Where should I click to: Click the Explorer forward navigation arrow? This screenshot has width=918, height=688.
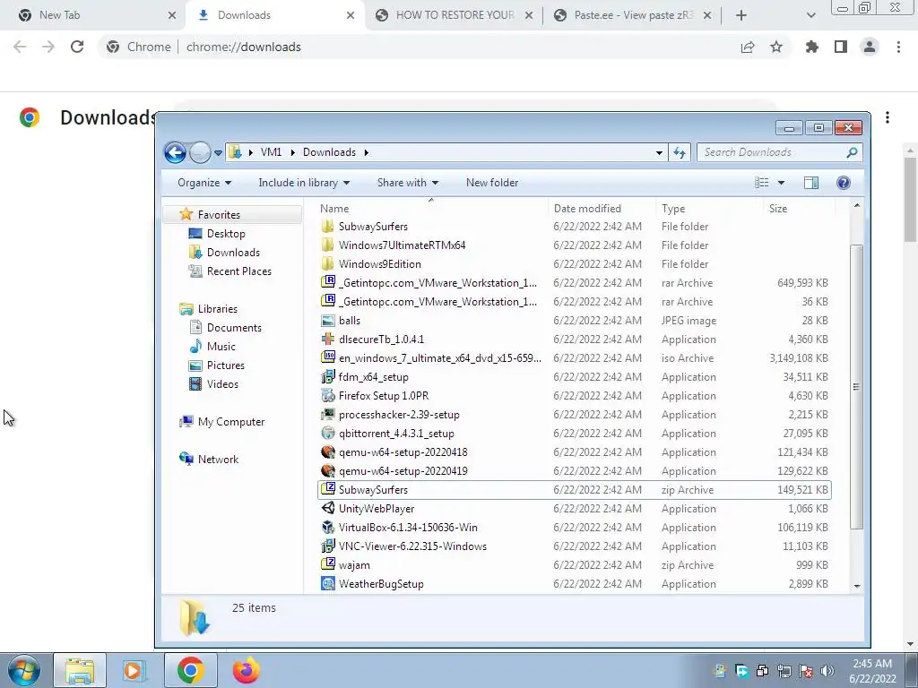(200, 152)
